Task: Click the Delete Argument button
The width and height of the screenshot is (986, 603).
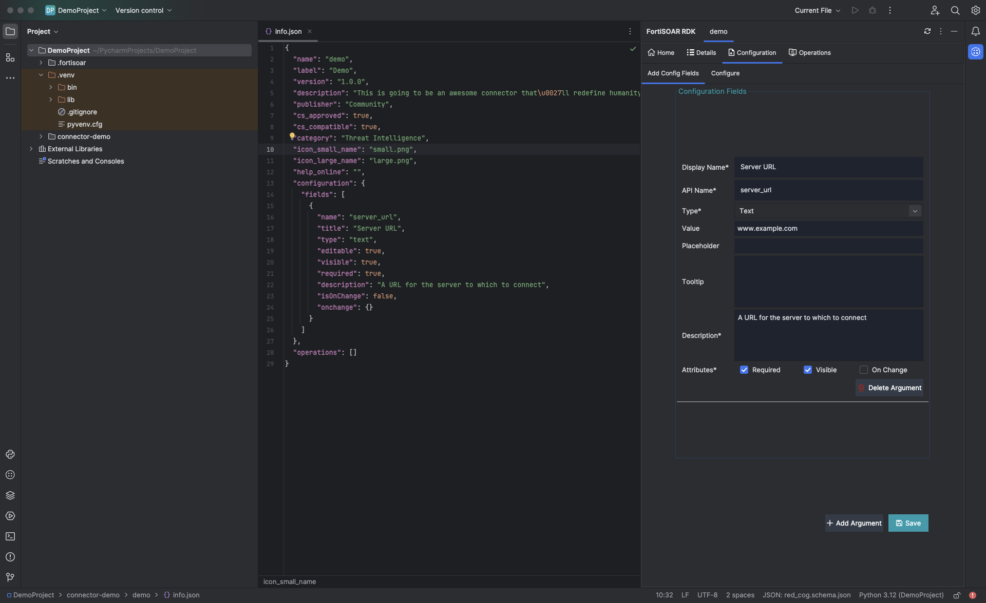Action: (x=889, y=388)
